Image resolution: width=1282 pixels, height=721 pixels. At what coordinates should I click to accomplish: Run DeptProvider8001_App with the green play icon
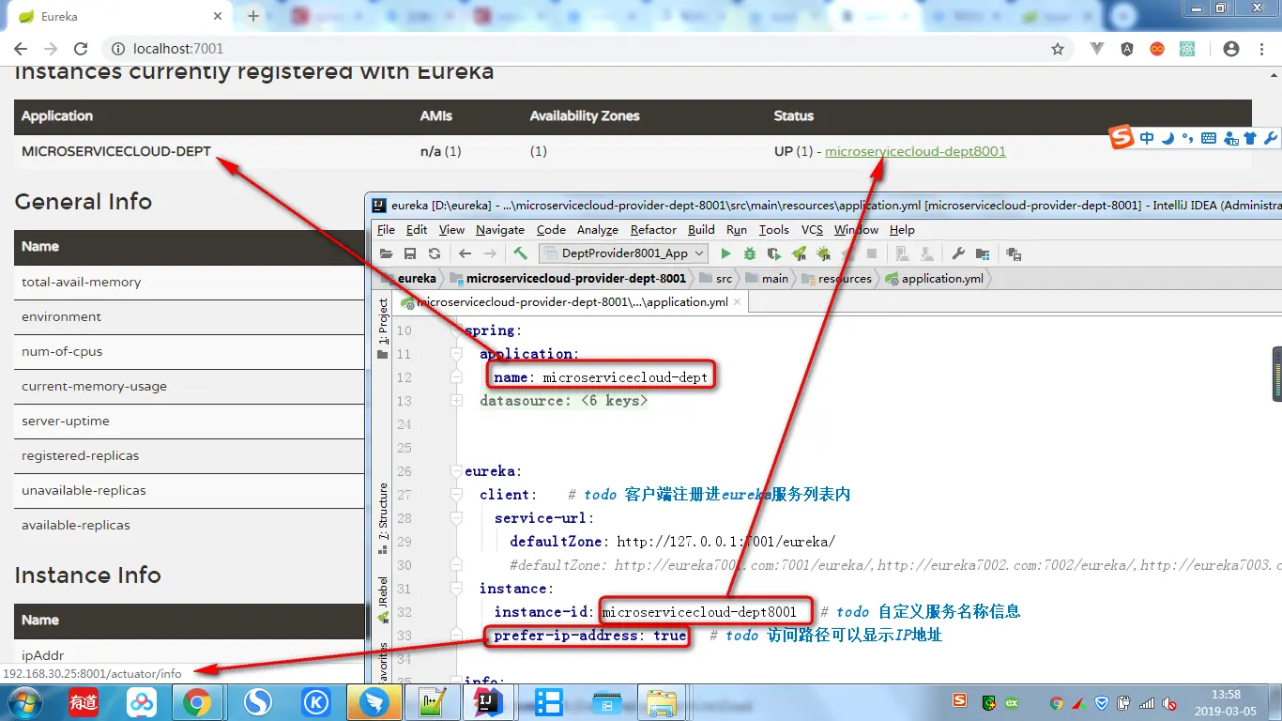coord(725,253)
